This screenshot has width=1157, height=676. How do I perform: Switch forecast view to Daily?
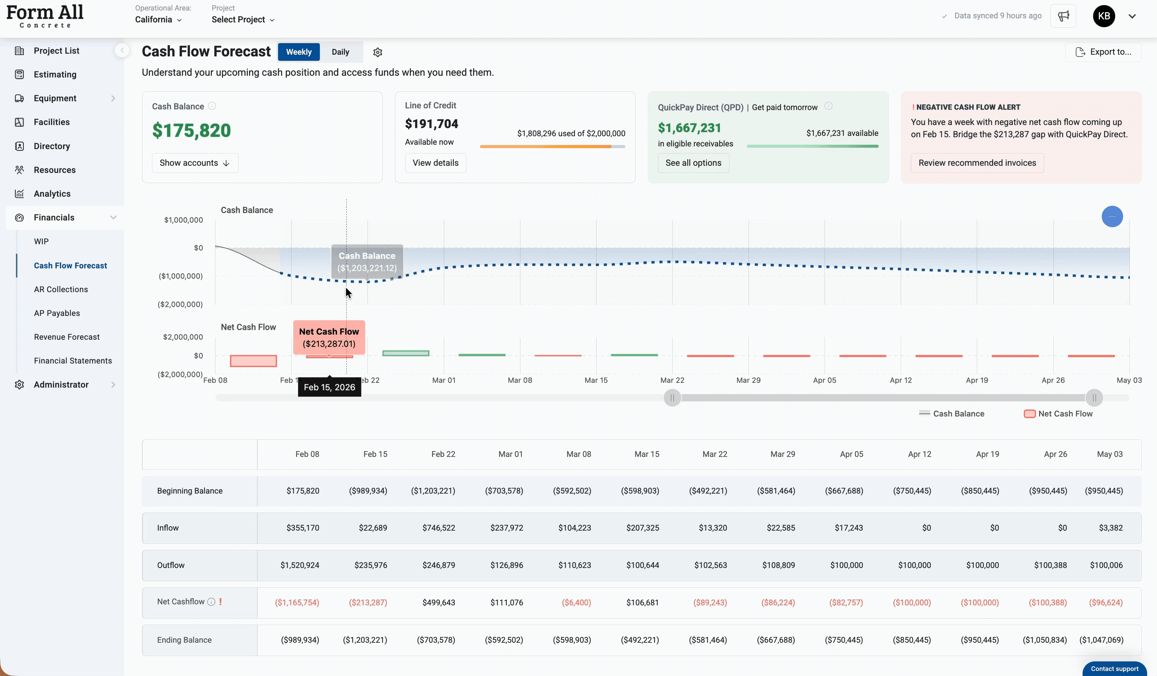[340, 52]
